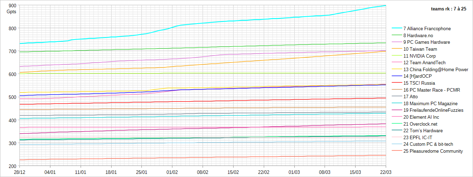
Task: Click the China Folding@Home Power legend entry
Action: pyautogui.click(x=436, y=69)
